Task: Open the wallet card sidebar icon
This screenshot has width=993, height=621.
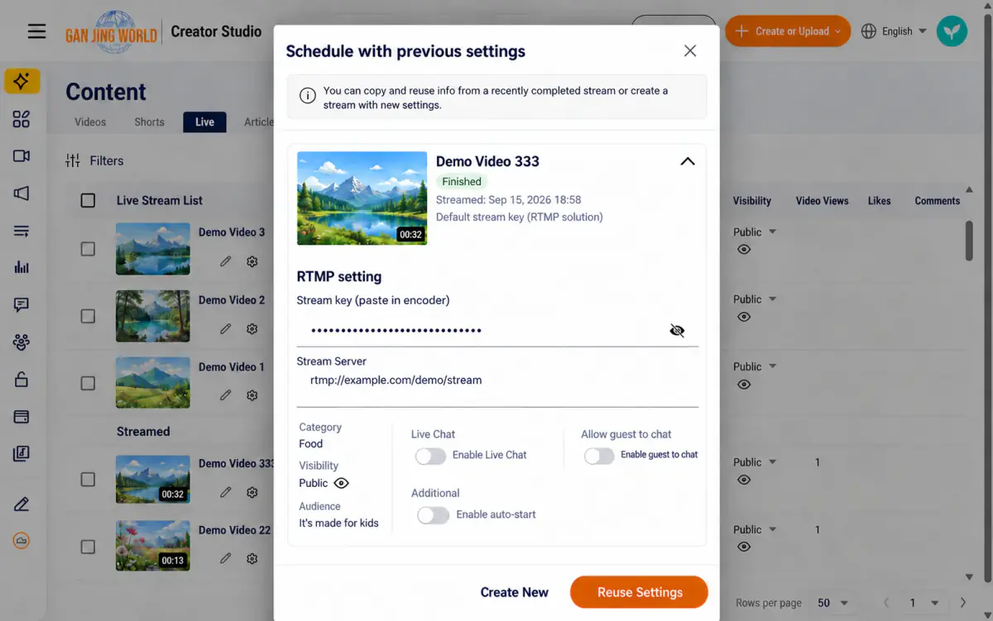Action: [22, 417]
